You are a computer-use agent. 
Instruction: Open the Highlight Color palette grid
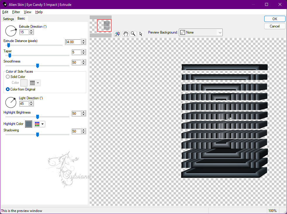(x=39, y=124)
